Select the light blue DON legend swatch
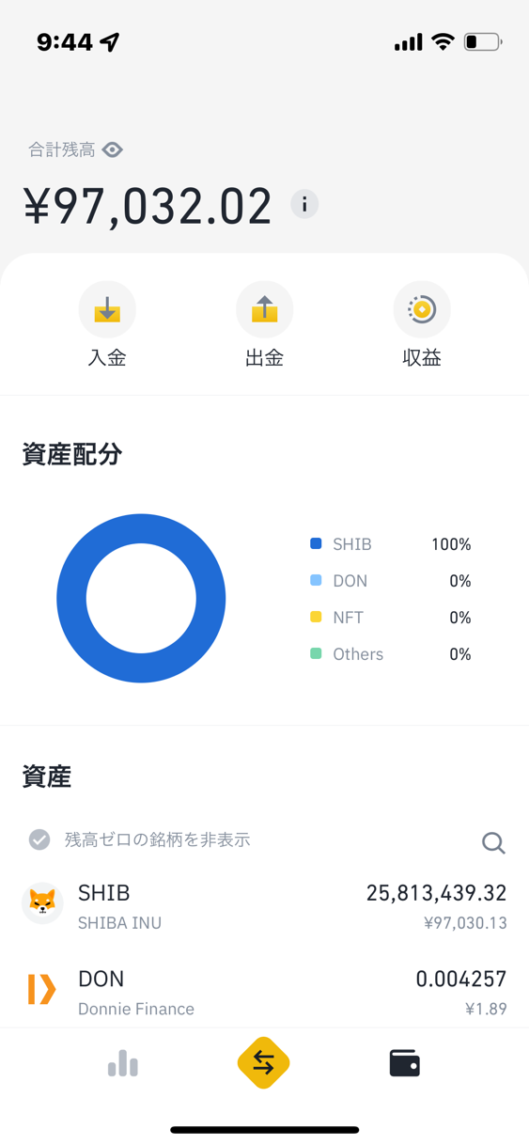The image size is (529, 1145). pos(316,580)
